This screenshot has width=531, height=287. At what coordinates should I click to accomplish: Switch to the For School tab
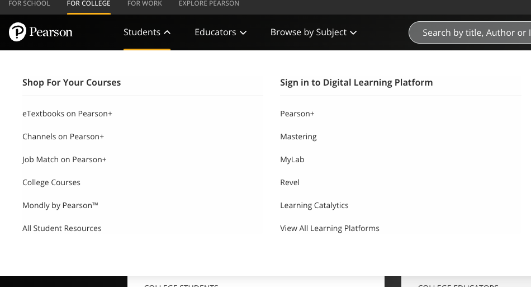point(29,4)
